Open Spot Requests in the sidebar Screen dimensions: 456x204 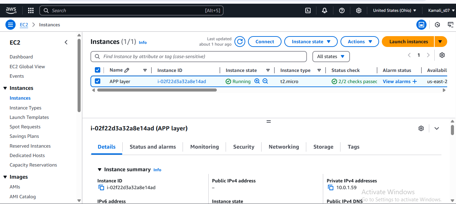point(25,127)
